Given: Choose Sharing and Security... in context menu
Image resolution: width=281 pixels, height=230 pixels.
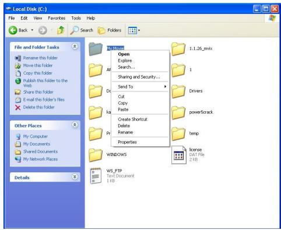Looking at the screenshot, I should (140, 77).
